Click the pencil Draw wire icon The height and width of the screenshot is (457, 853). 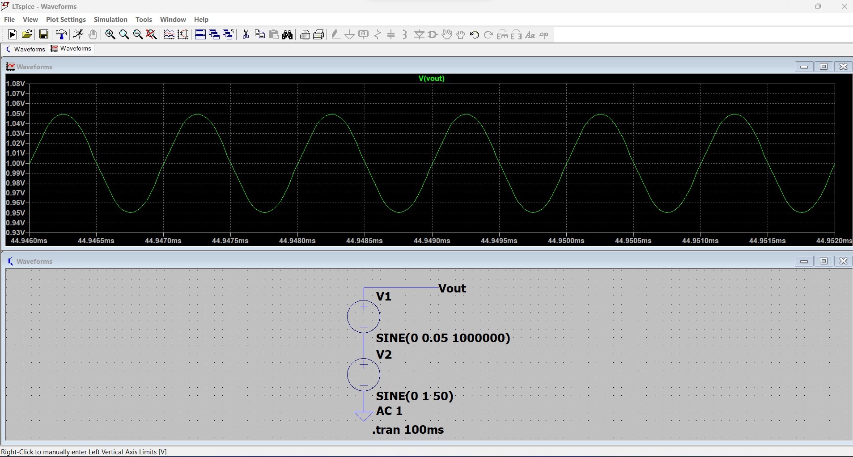336,35
